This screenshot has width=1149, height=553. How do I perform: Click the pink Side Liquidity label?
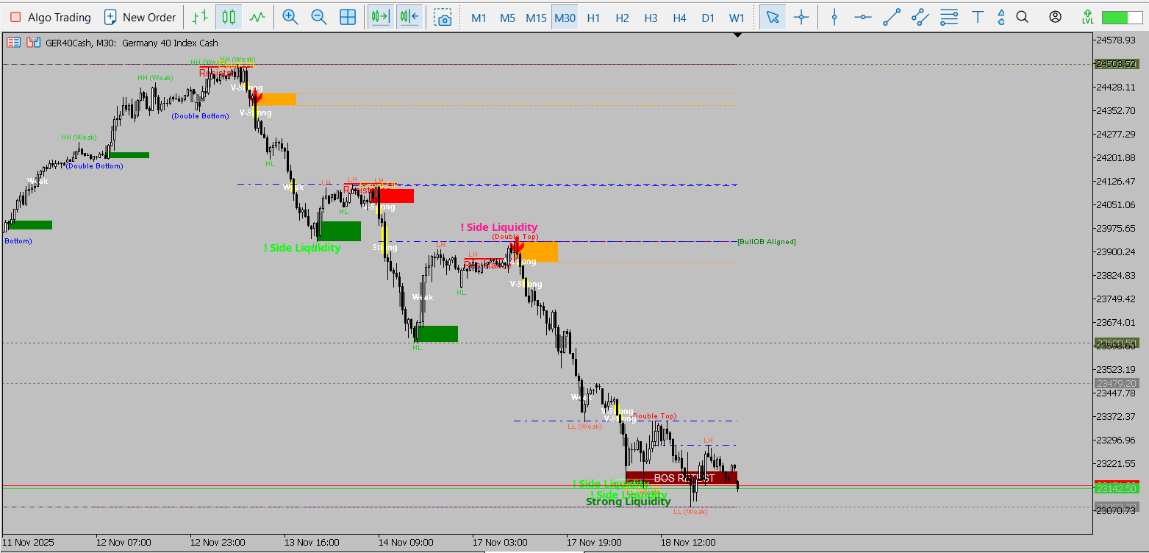coord(499,227)
